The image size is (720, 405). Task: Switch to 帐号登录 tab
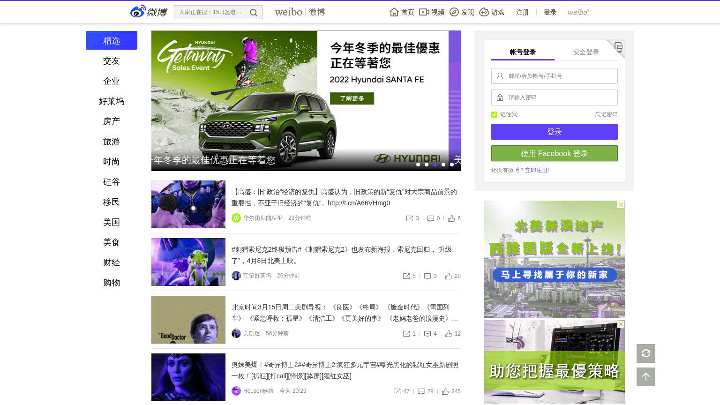[x=523, y=52]
